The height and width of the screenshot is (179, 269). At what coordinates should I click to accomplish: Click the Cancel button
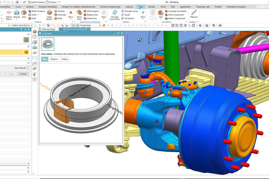pos(23,74)
